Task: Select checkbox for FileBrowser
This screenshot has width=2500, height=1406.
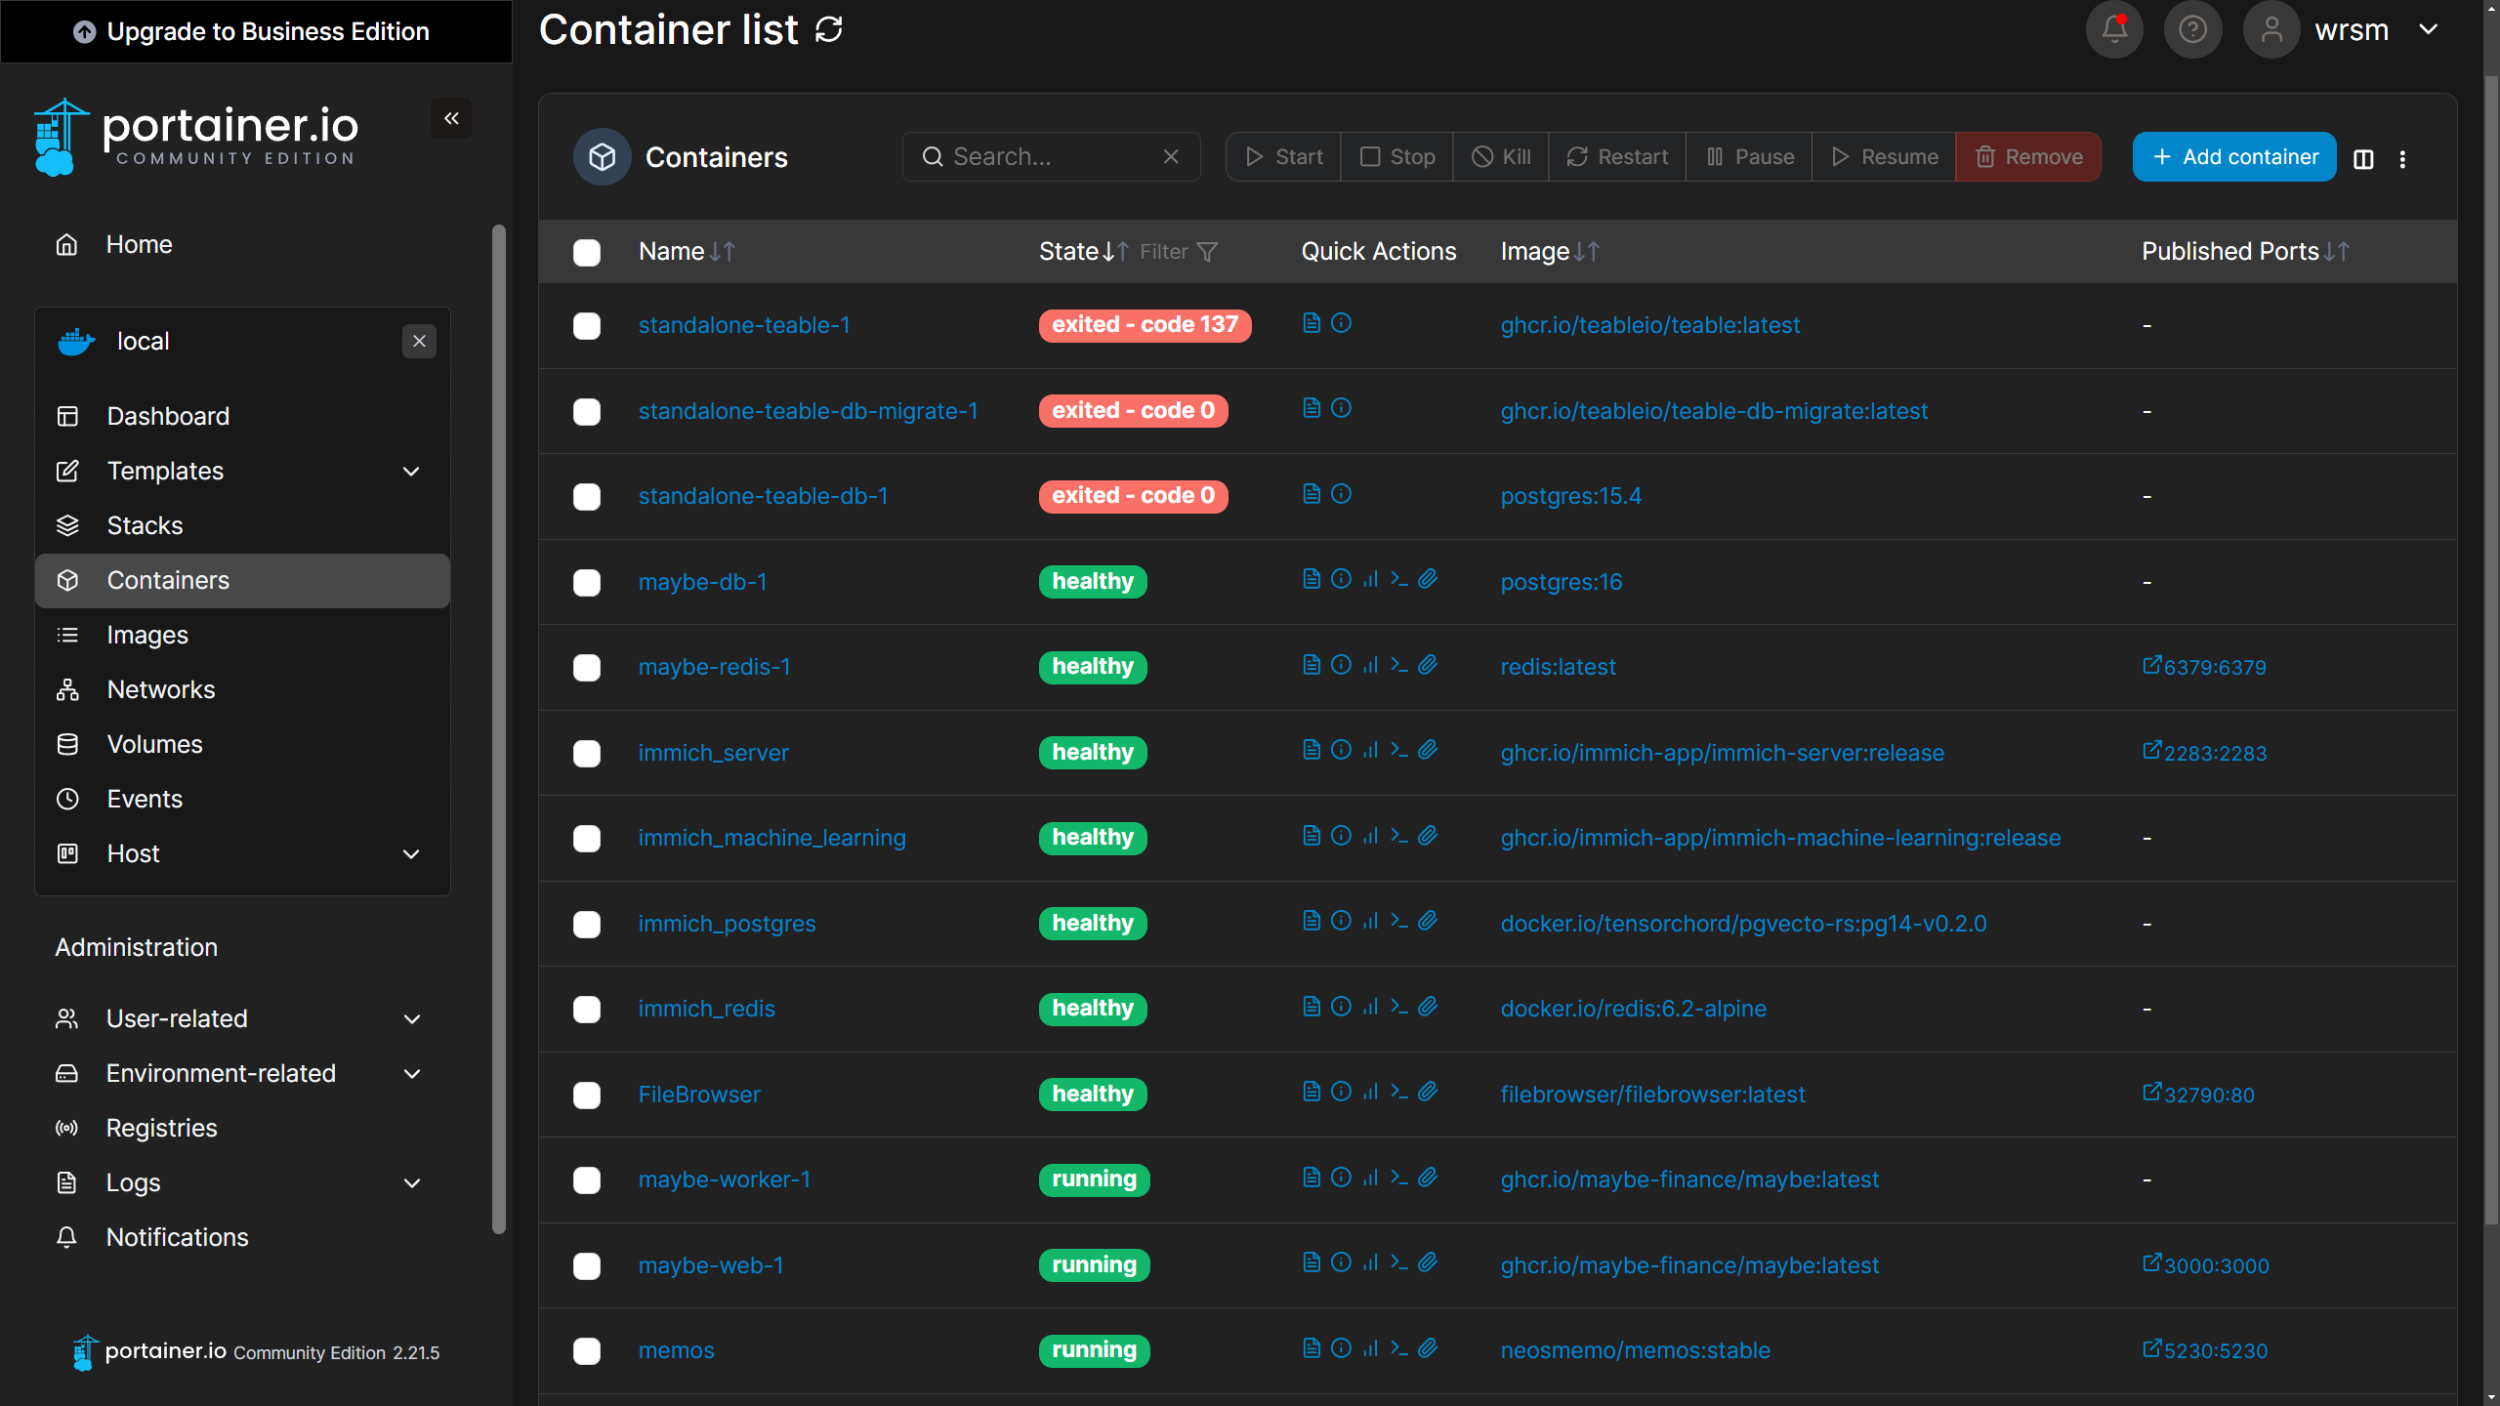Action: pos(587,1096)
